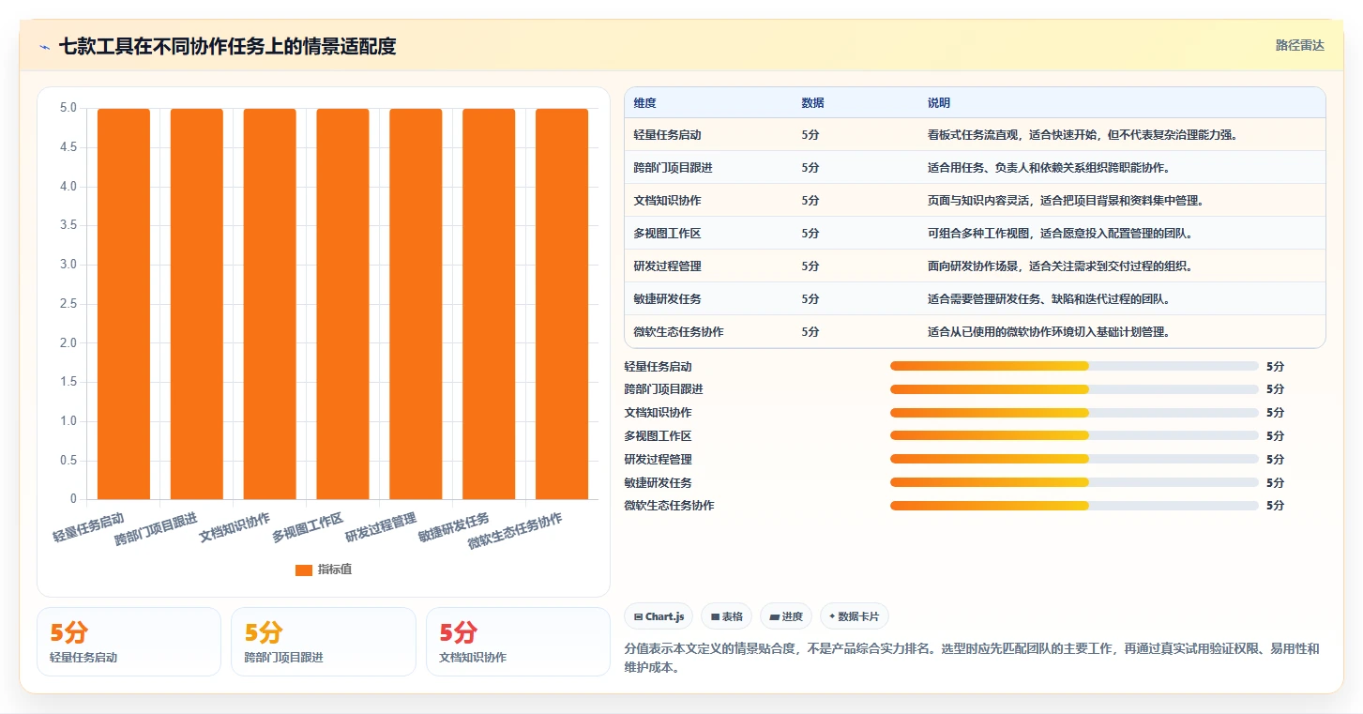Click the lightning icon beside the title
The height and width of the screenshot is (714, 1363).
pos(45,47)
